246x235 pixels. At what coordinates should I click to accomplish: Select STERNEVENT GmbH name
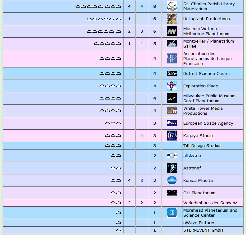pos(203,230)
